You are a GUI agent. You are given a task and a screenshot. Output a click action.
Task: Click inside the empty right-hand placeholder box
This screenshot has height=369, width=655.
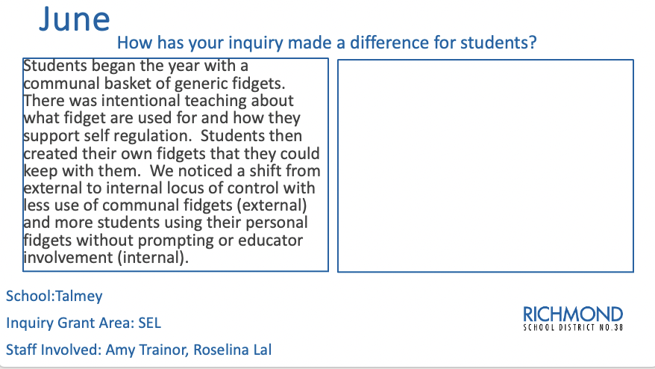click(x=486, y=166)
